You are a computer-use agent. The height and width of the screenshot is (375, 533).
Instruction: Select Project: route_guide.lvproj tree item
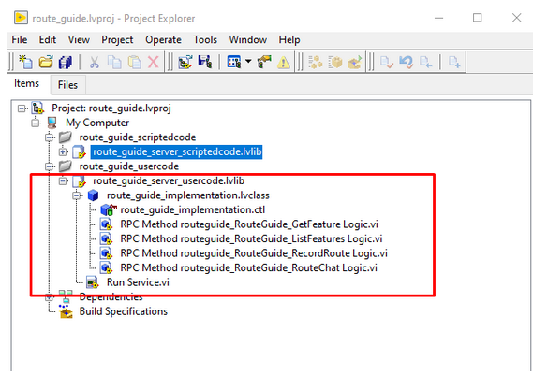[111, 108]
